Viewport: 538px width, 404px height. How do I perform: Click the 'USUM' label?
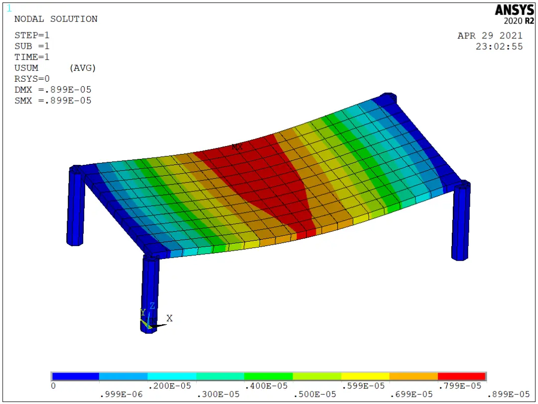(26, 68)
